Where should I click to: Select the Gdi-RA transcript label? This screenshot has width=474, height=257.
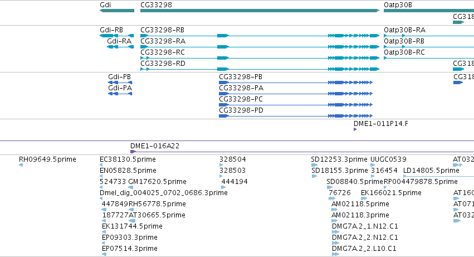119,41
